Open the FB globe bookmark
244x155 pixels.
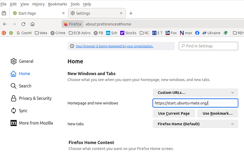pos(98,33)
